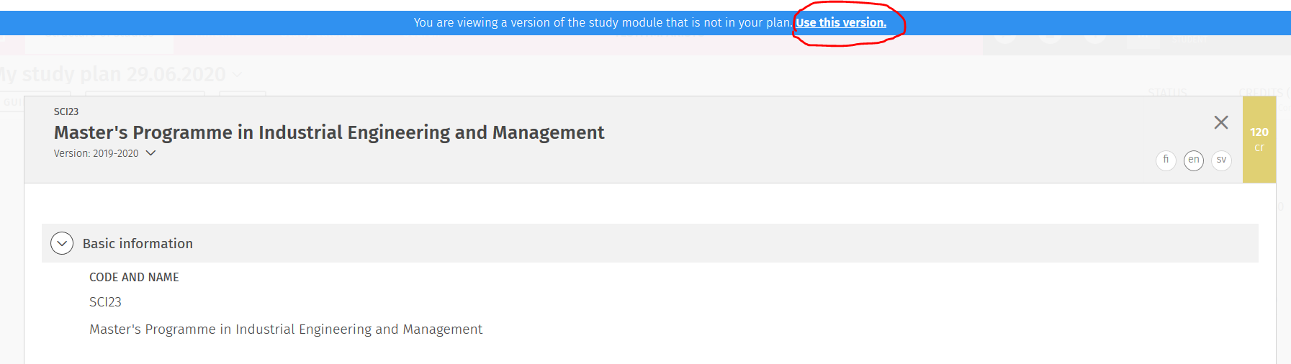Click the yellow 120 cr credits badge
This screenshot has width=1291, height=364.
point(1259,139)
